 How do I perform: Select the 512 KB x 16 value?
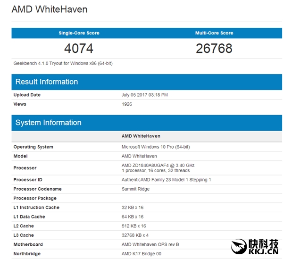134,226
